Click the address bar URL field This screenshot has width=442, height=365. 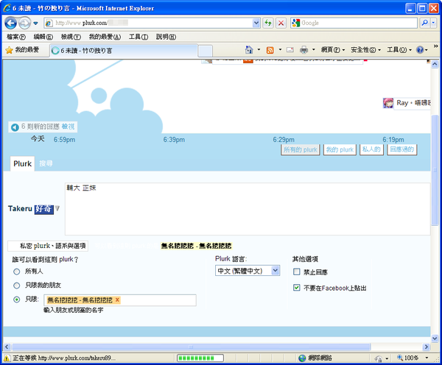[x=148, y=23]
